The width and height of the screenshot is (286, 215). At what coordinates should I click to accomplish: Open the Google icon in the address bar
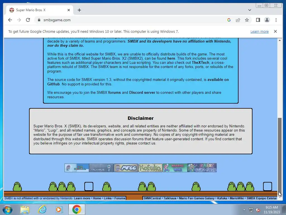(229, 20)
